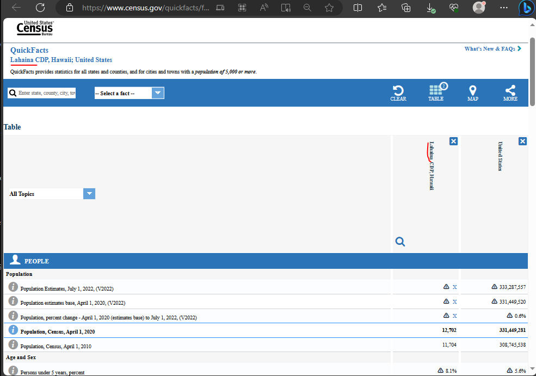The image size is (536, 376).
Task: Click the search magnifier beside the location field
Action: 13,93
